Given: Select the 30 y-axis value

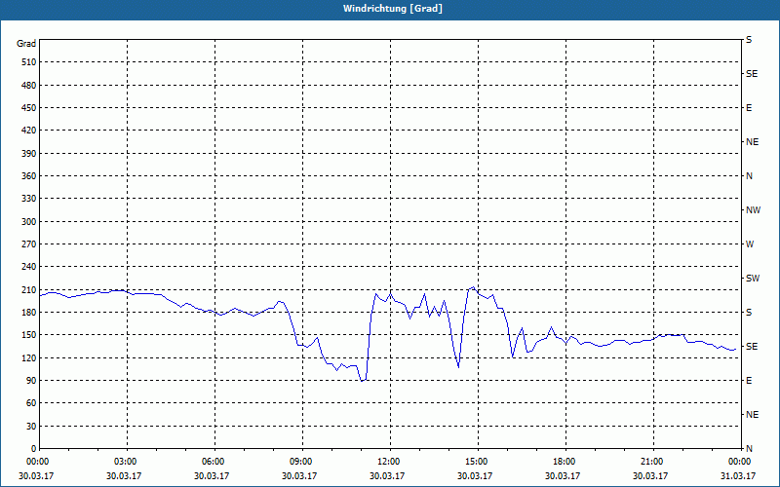Looking at the screenshot, I should pos(31,427).
